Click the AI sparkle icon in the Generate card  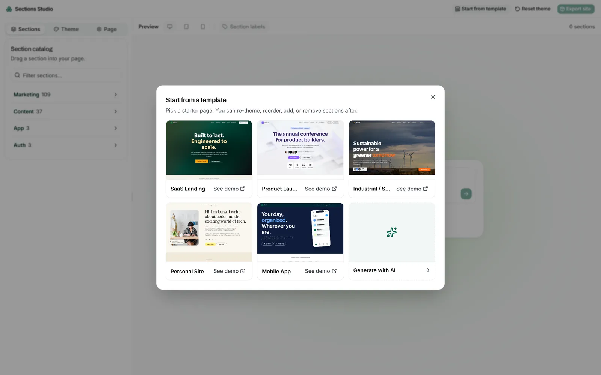pos(392,232)
